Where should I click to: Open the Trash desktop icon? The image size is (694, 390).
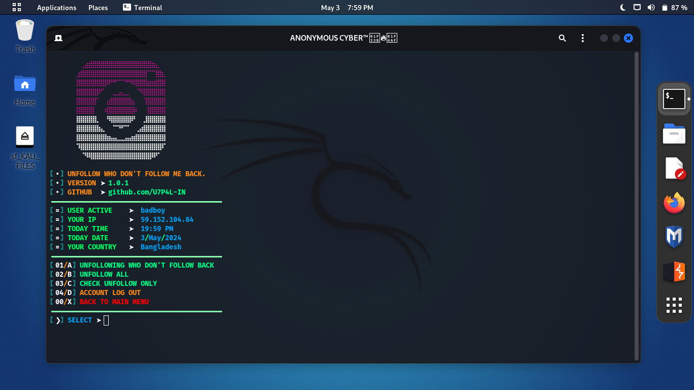pos(25,36)
